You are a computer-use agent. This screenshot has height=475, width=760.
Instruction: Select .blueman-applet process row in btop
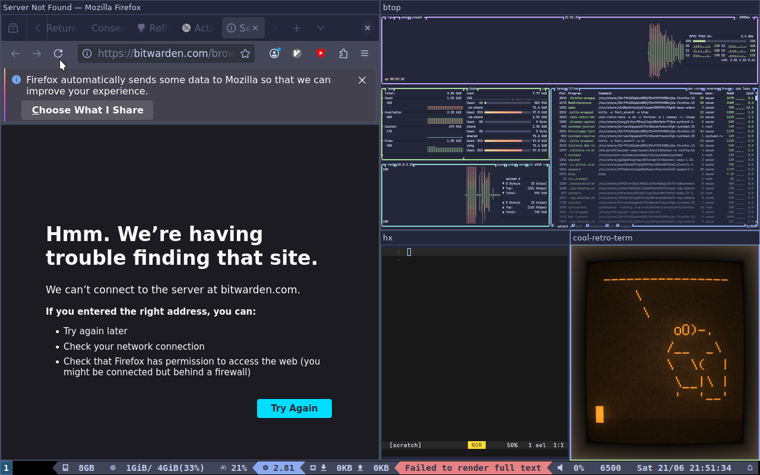pyautogui.click(x=655, y=122)
